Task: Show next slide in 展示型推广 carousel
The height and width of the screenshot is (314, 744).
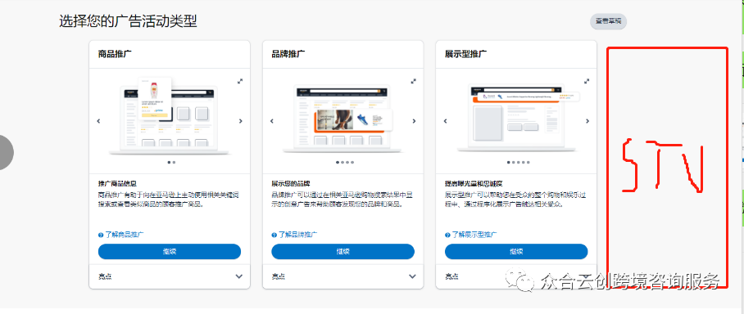Action: click(x=587, y=121)
